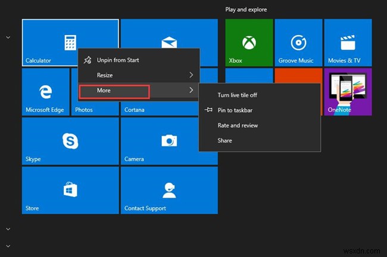Click the unpin icon beside Unpin from Start
The width and height of the screenshot is (387, 257).
88,60
